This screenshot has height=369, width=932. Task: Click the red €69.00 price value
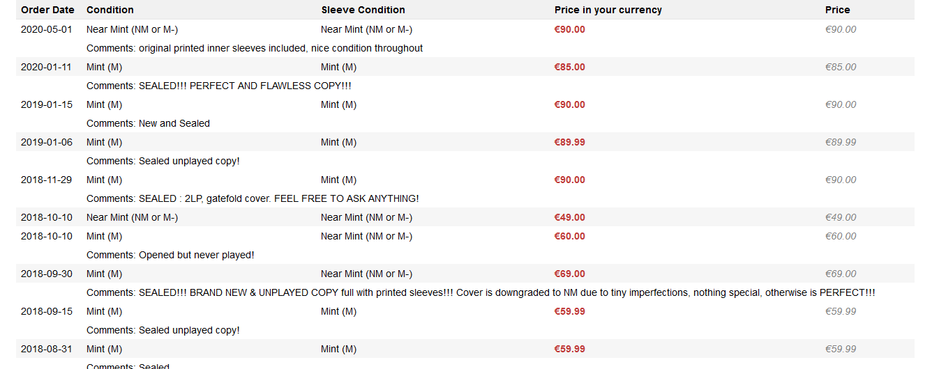tap(569, 274)
